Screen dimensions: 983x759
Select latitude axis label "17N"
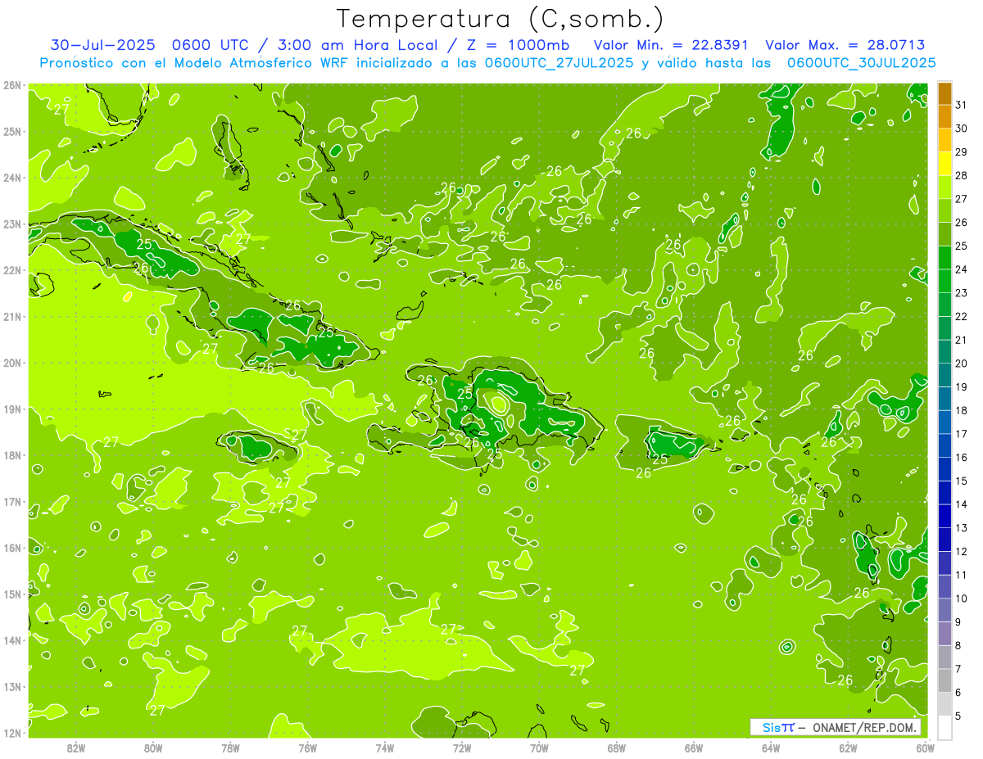[x=11, y=501]
